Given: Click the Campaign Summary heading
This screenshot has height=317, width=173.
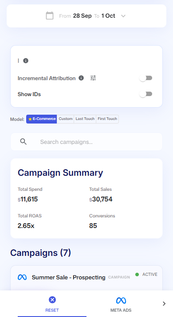Looking at the screenshot, I should (60, 173).
